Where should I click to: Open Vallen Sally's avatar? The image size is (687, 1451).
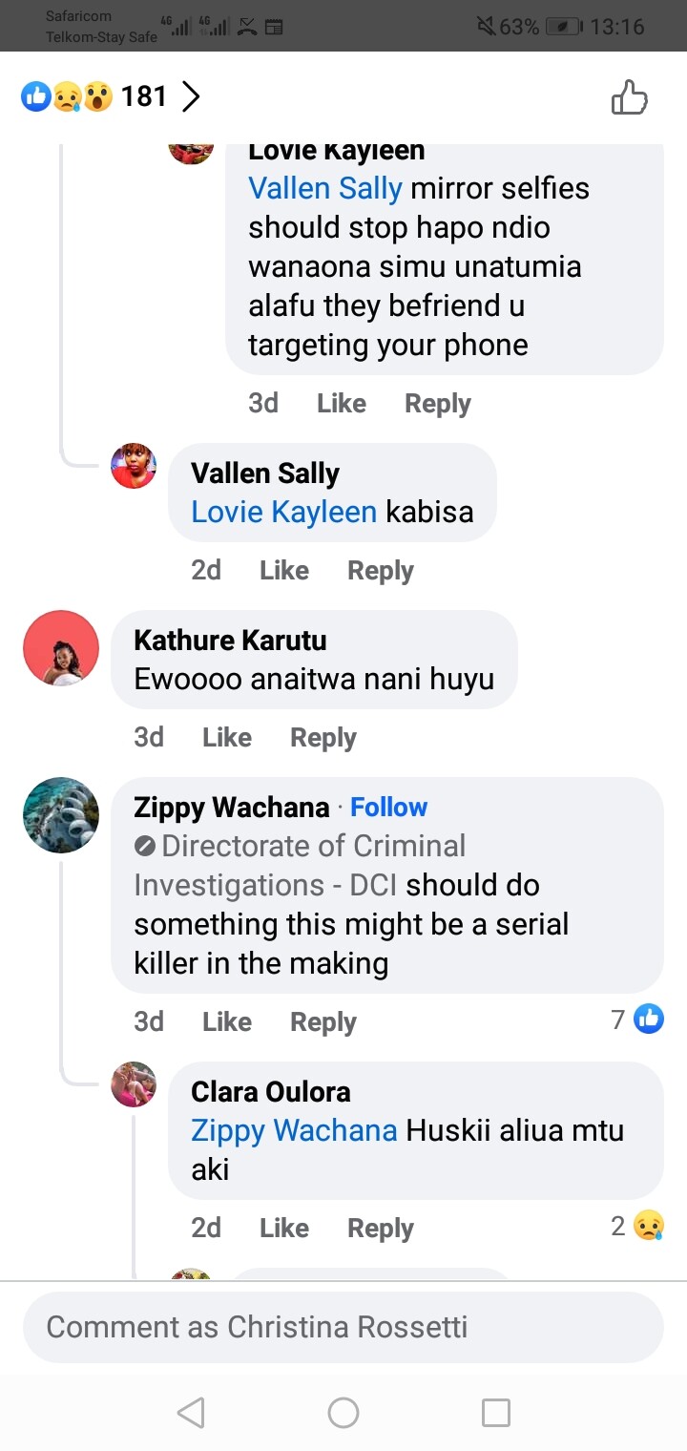[134, 466]
